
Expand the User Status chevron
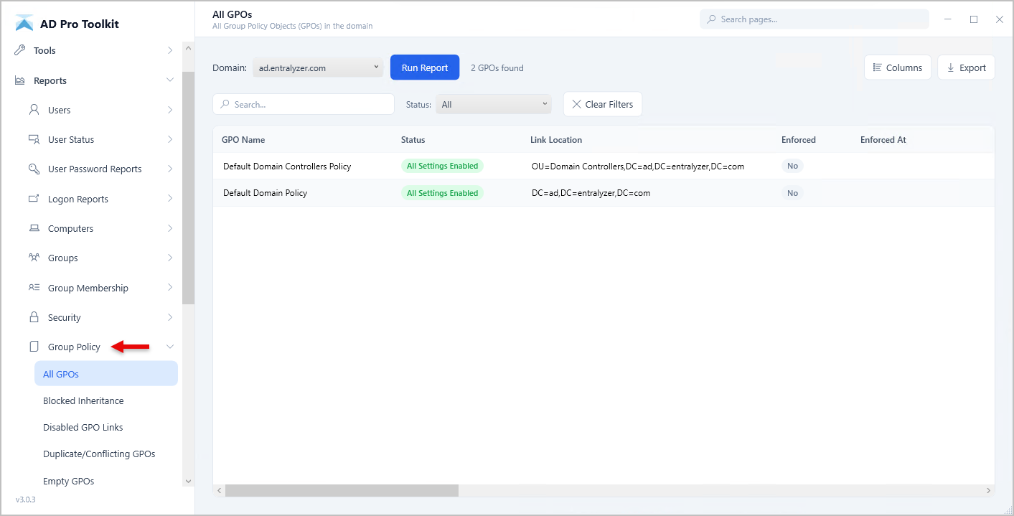click(171, 139)
